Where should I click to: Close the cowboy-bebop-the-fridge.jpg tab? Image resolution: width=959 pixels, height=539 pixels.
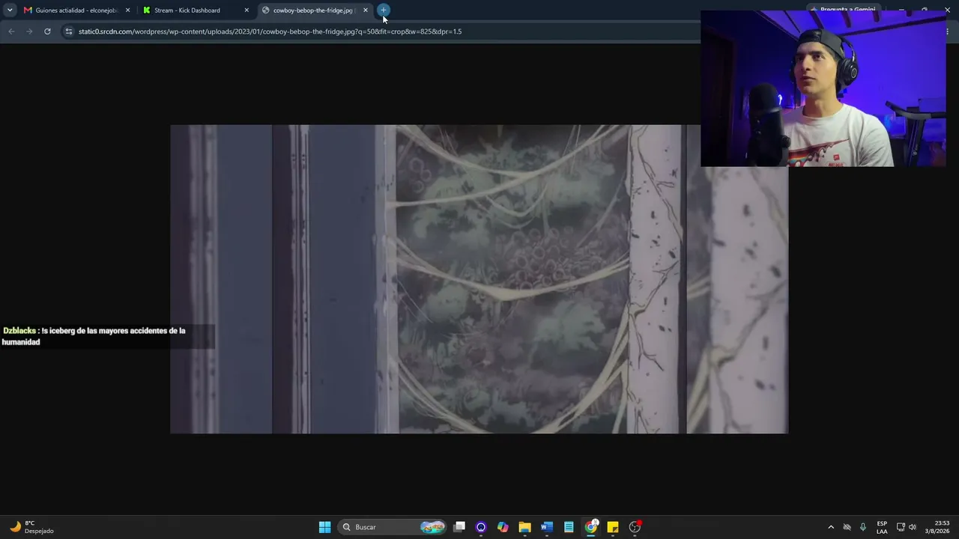point(366,10)
